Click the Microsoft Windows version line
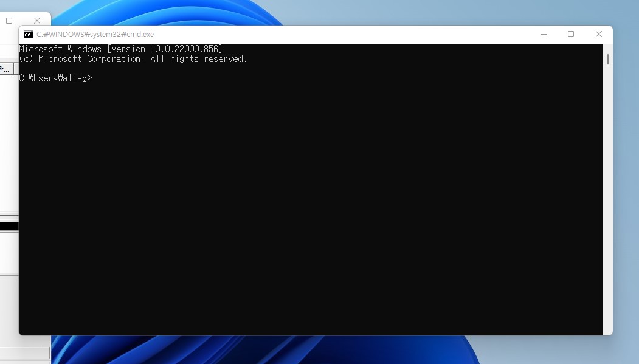Viewport: 639px width, 364px height. 120,49
